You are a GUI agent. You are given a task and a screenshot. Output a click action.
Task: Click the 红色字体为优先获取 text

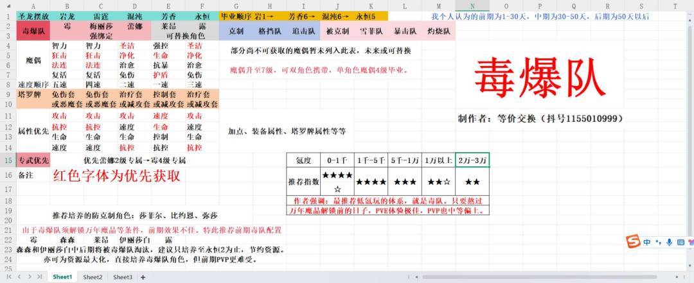pos(117,176)
